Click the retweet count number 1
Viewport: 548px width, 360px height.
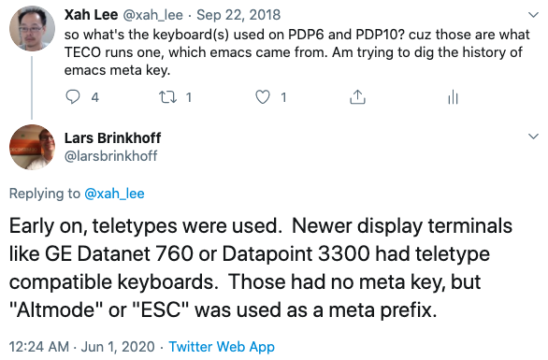pos(189,97)
